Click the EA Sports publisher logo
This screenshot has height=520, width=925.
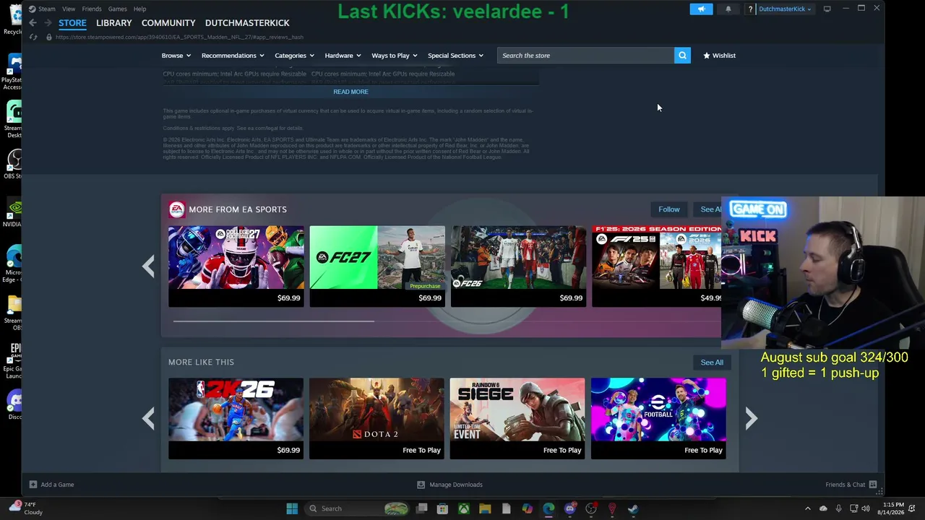(176, 209)
